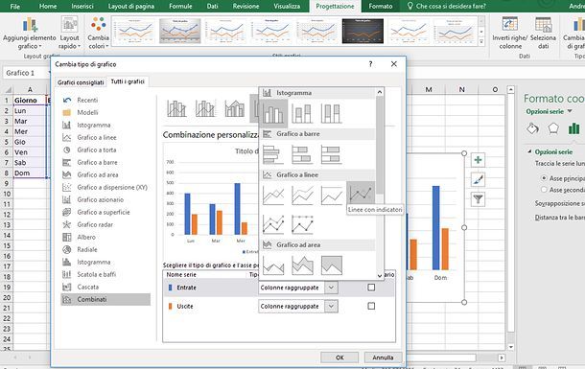Click paintbrush chart styles button
Image resolution: width=585 pixels, height=369 pixels.
[478, 180]
